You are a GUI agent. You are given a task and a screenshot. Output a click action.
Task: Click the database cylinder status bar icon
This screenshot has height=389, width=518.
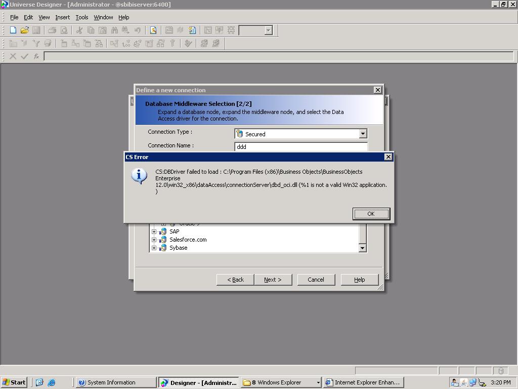coord(501,371)
